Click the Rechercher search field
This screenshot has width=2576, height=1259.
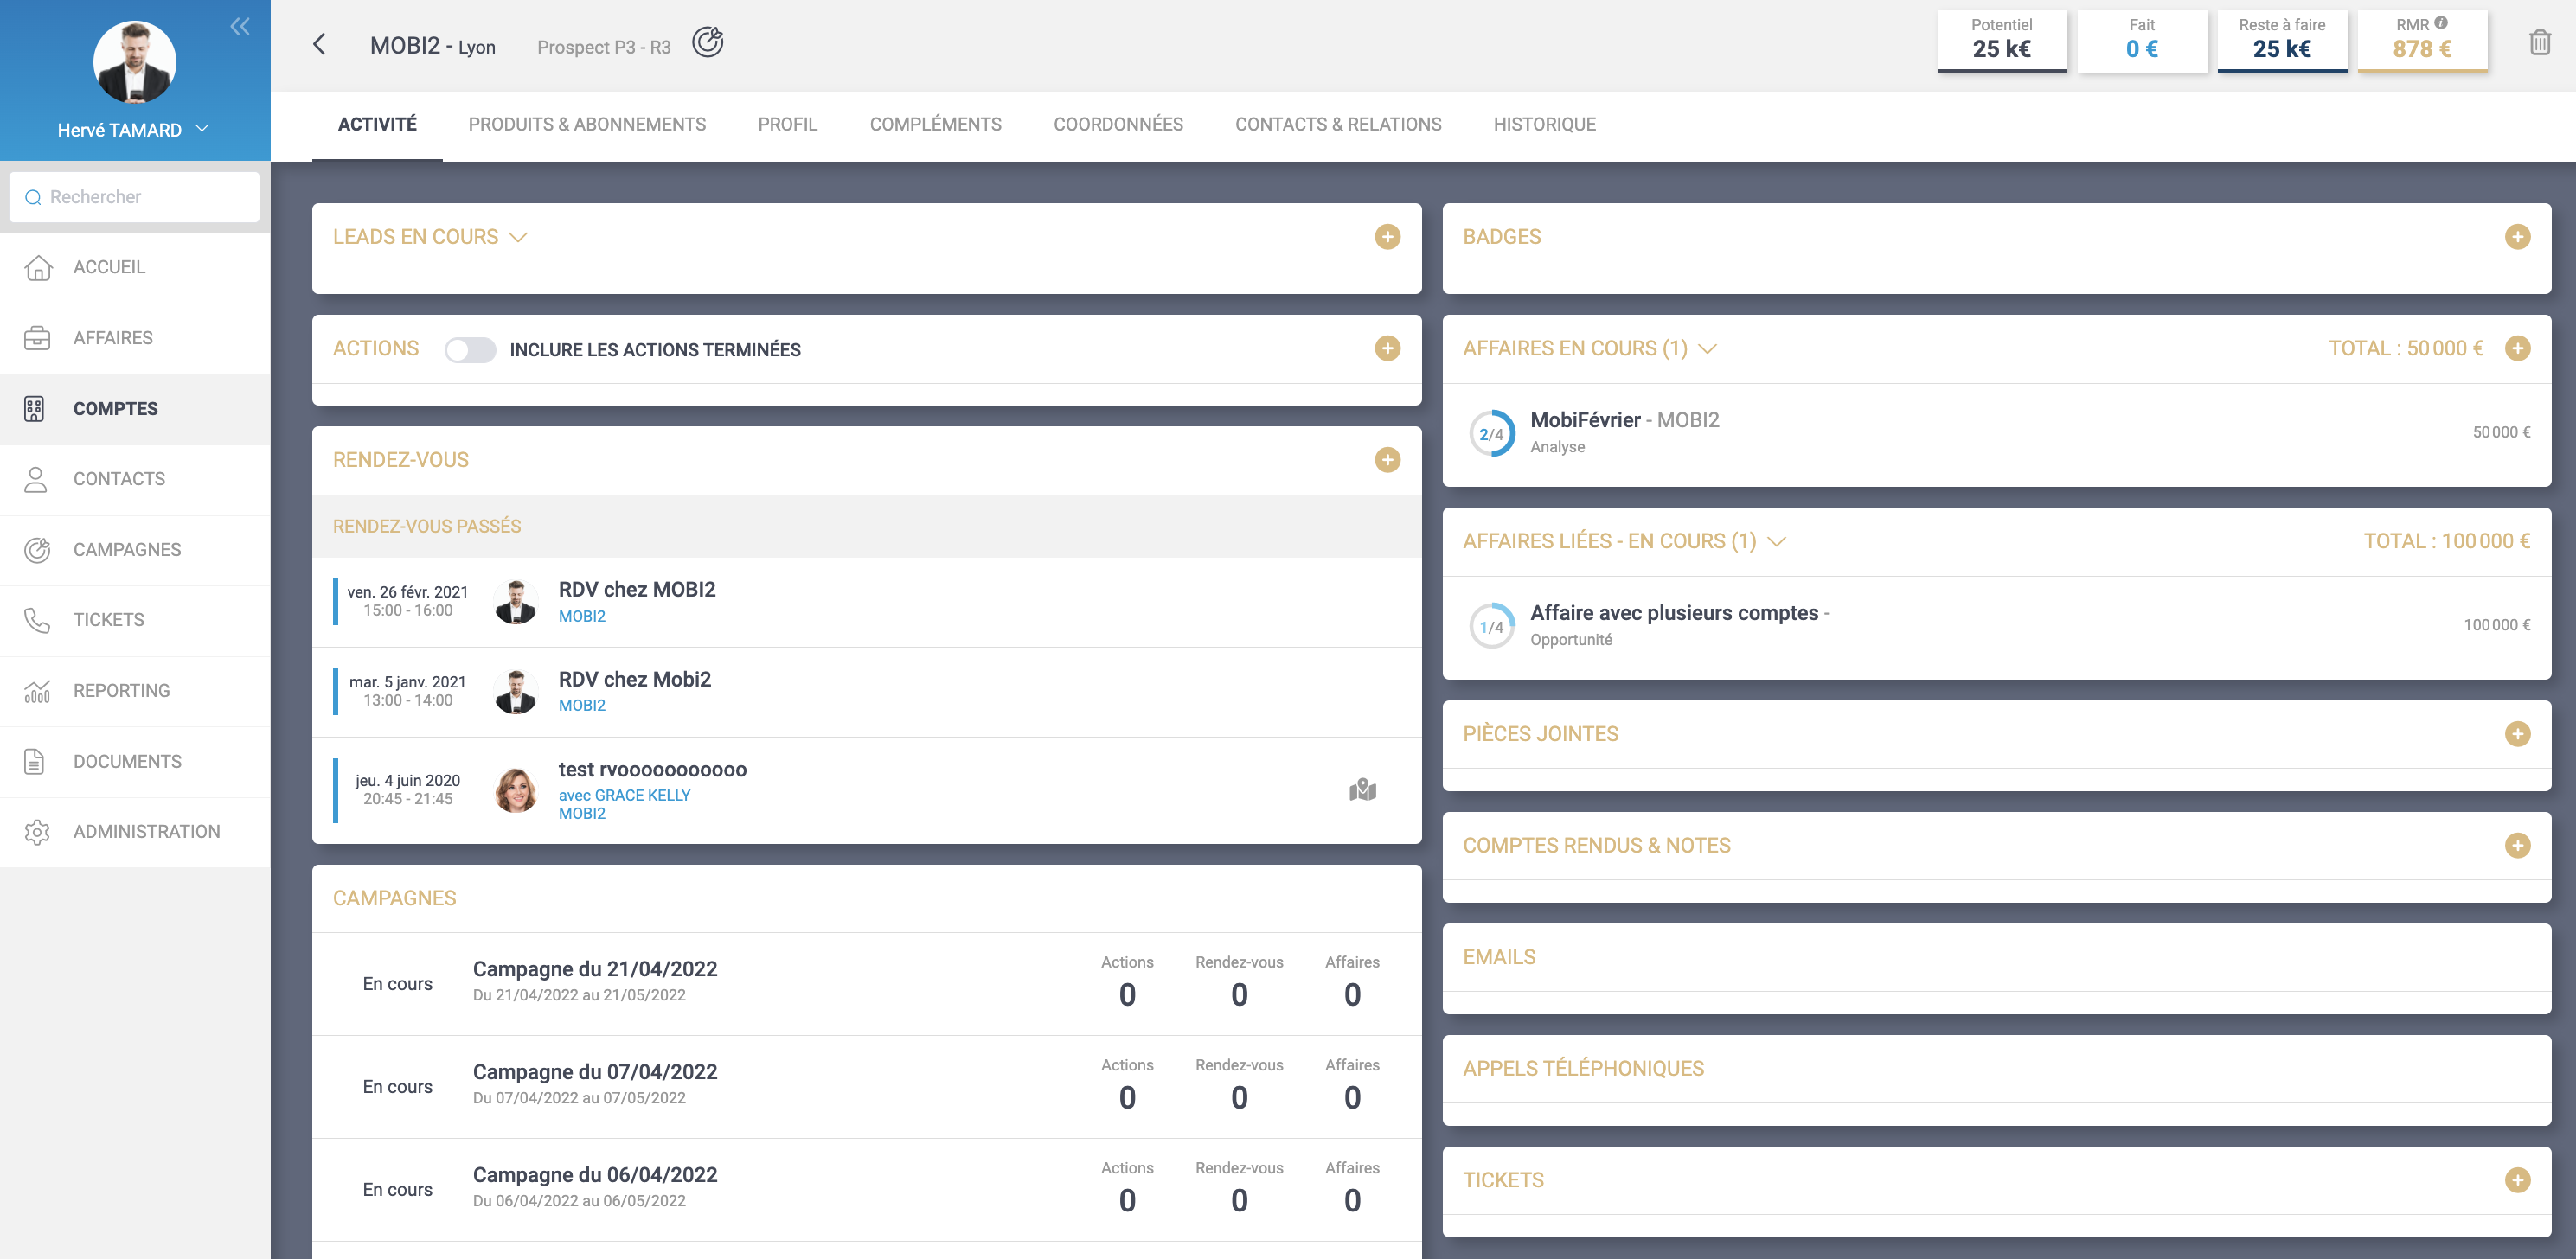tap(135, 197)
